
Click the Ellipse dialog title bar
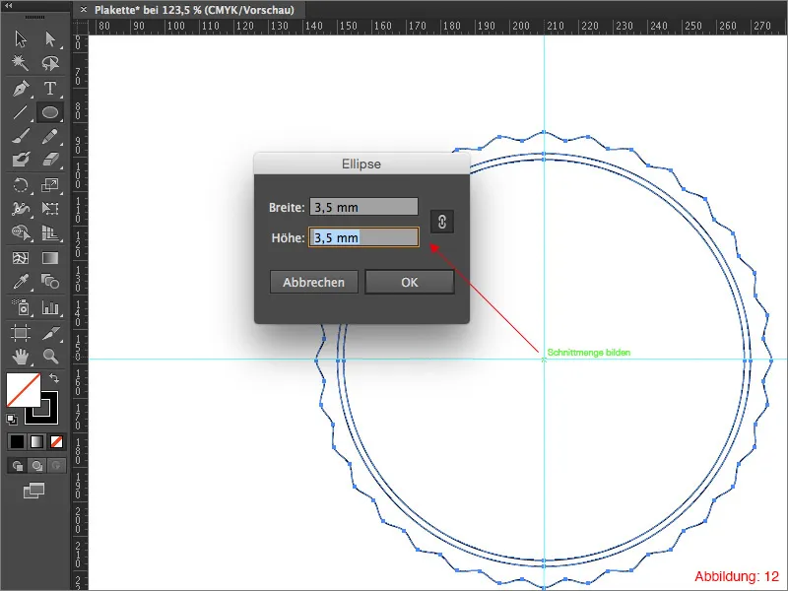point(361,164)
